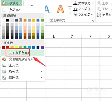112x101 pixels.
Task: Open the 形状填充 dropdown arrow
Action: [x=20, y=3]
